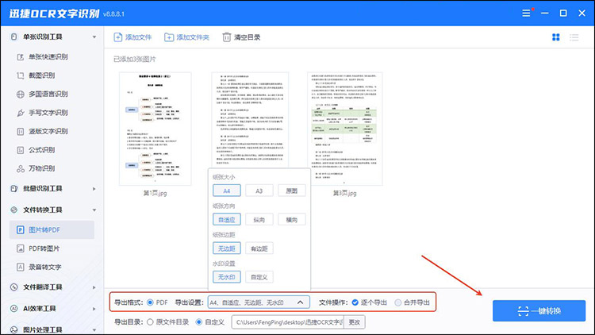Select 第3页.jpg thumbnail
Image resolution: width=595 pixels, height=335 pixels.
coord(345,129)
